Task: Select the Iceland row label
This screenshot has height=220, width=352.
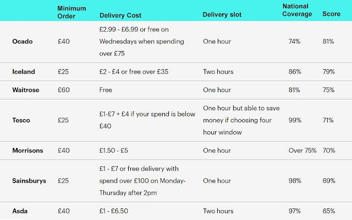Action: point(23,72)
